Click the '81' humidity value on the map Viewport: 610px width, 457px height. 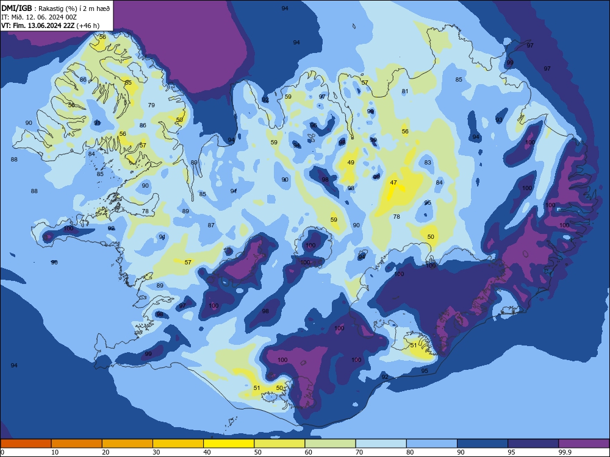(405, 91)
